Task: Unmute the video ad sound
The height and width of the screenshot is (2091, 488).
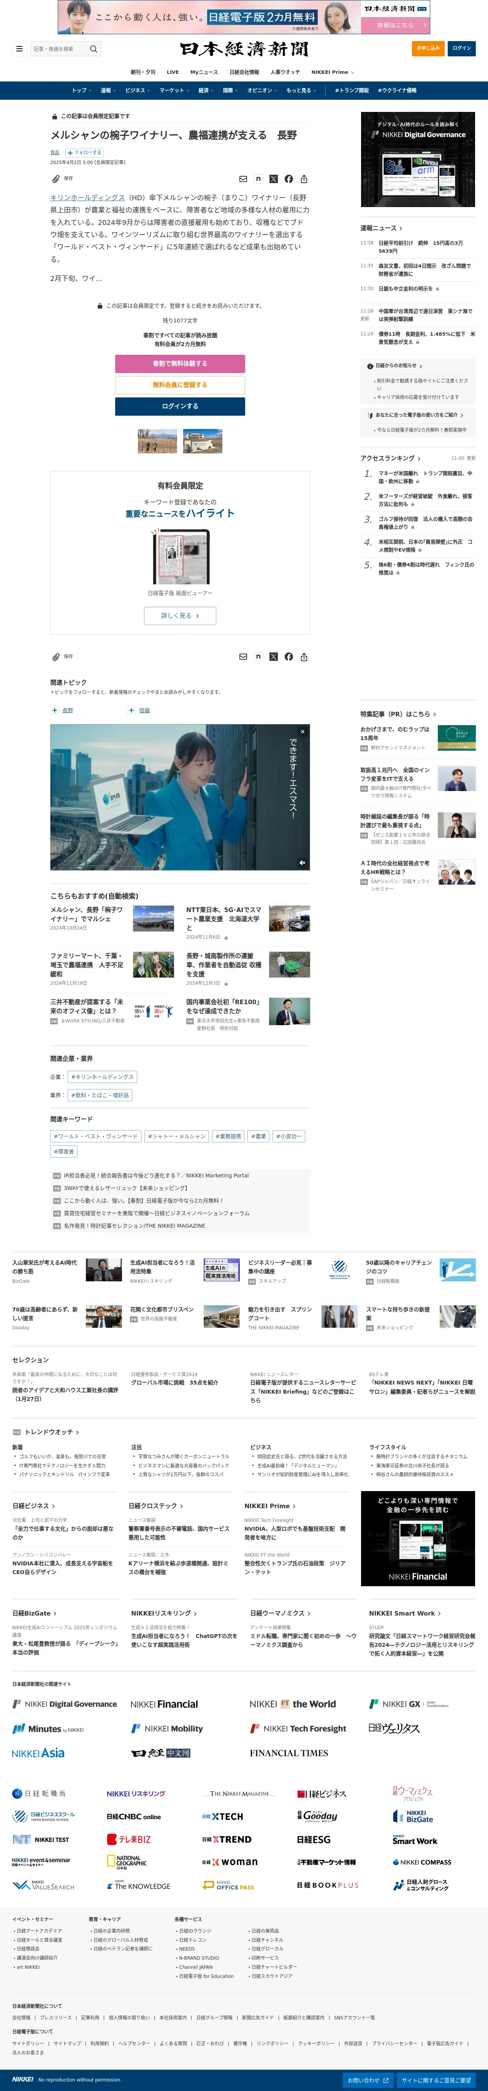Action: coord(303,863)
